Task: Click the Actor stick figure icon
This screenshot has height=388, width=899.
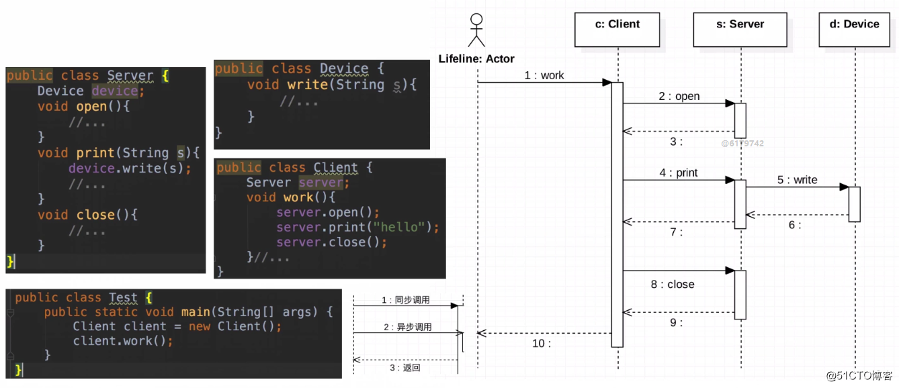Action: pos(476,30)
